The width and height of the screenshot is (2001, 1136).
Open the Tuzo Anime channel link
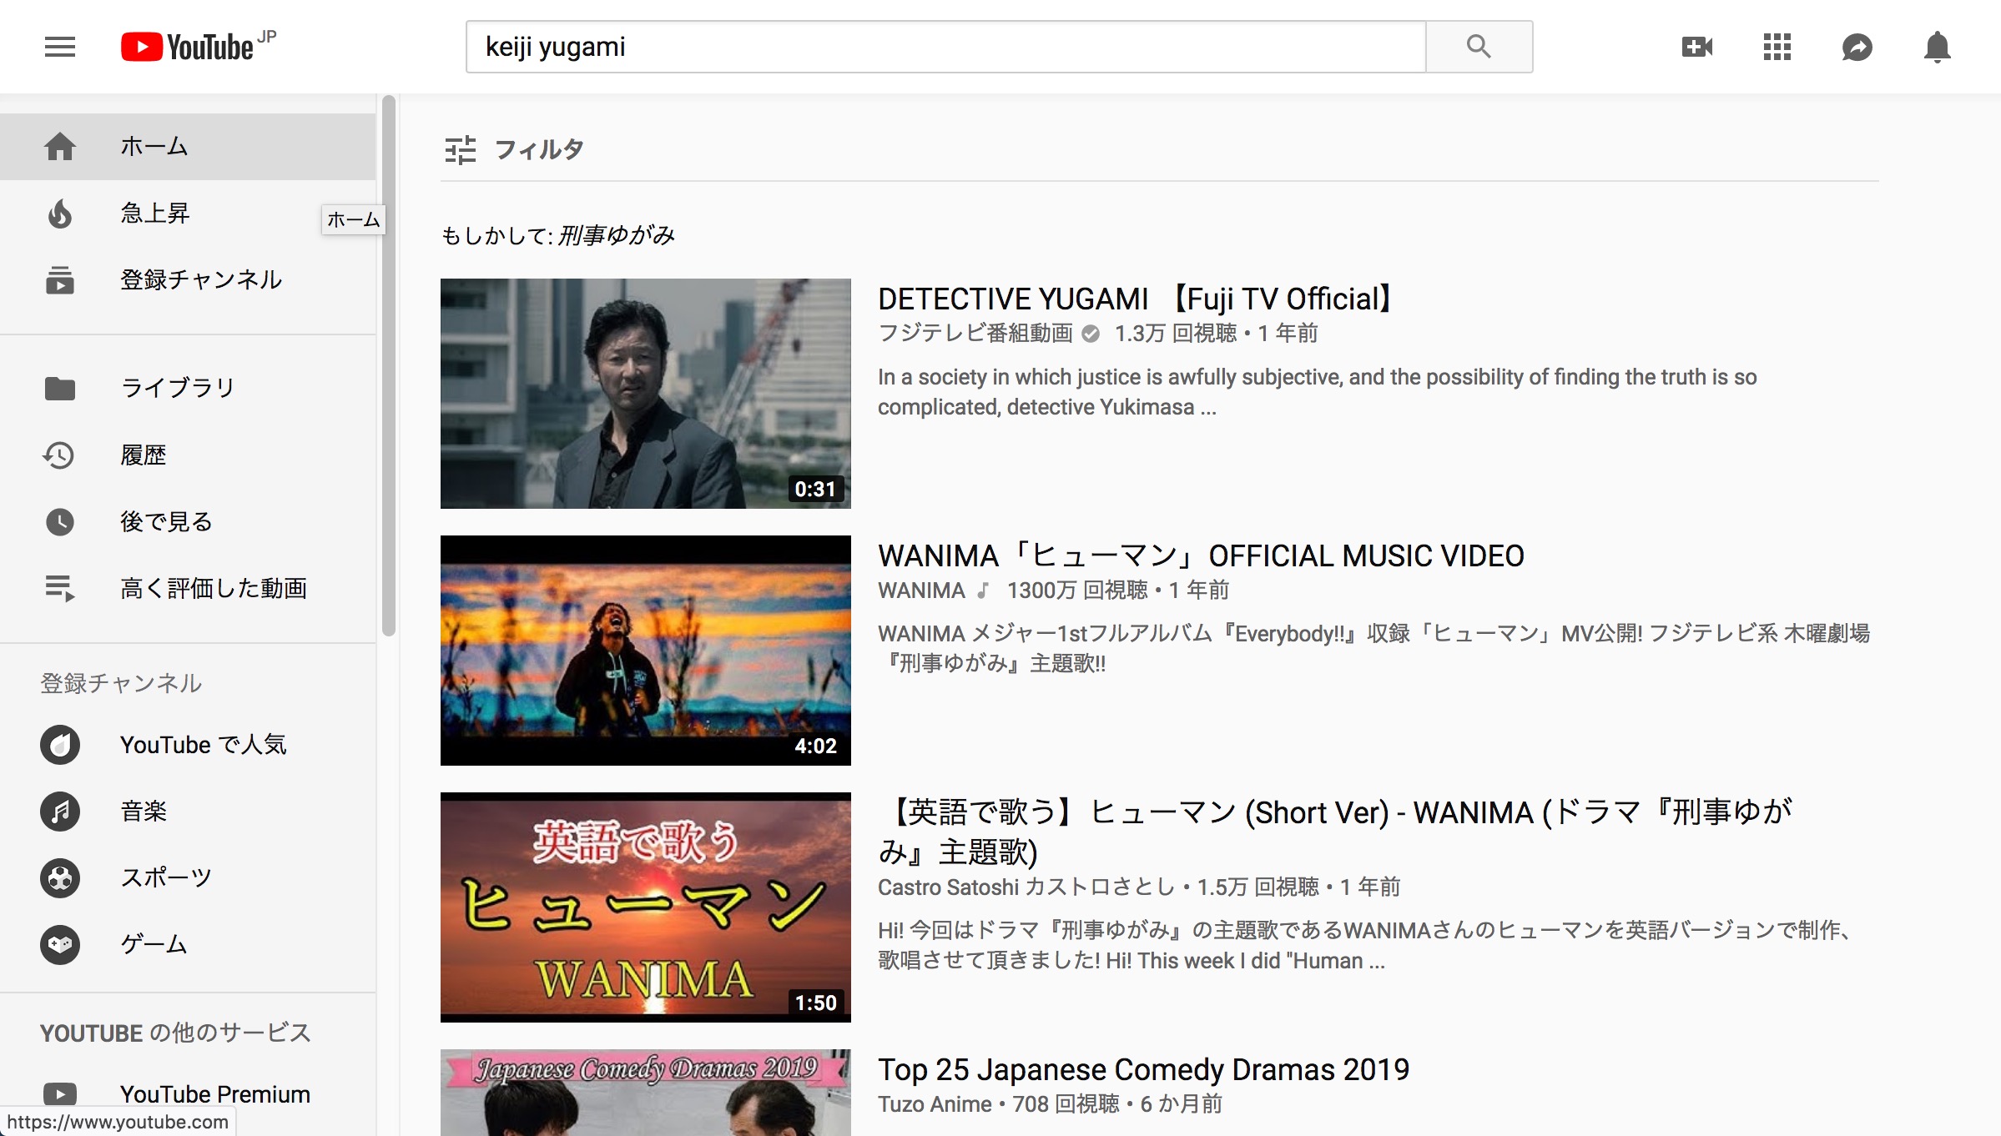(x=935, y=1104)
